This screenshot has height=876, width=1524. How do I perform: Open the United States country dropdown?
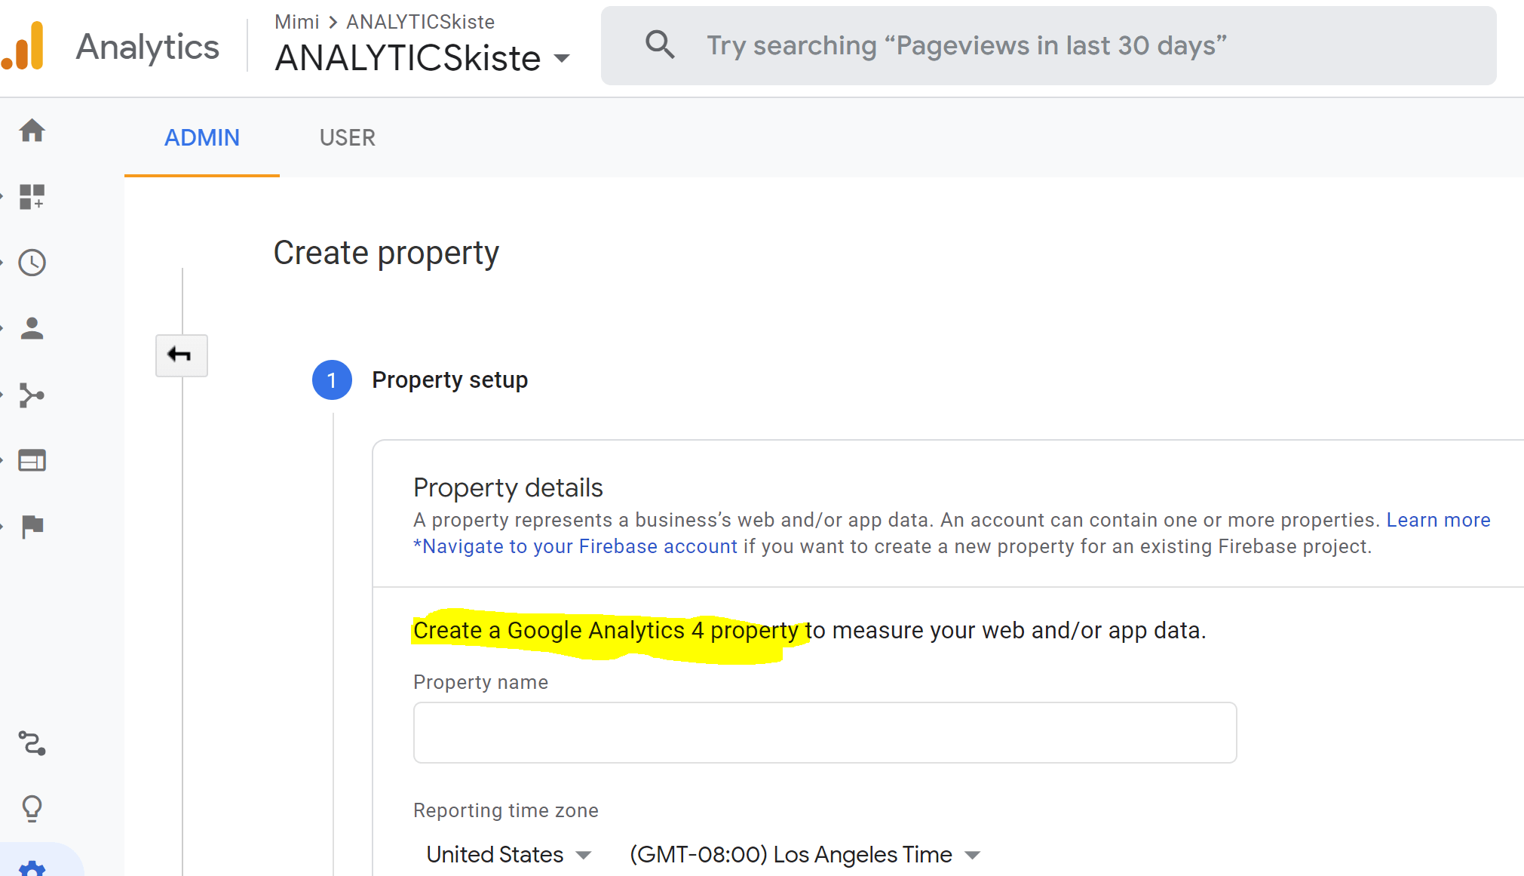(508, 854)
